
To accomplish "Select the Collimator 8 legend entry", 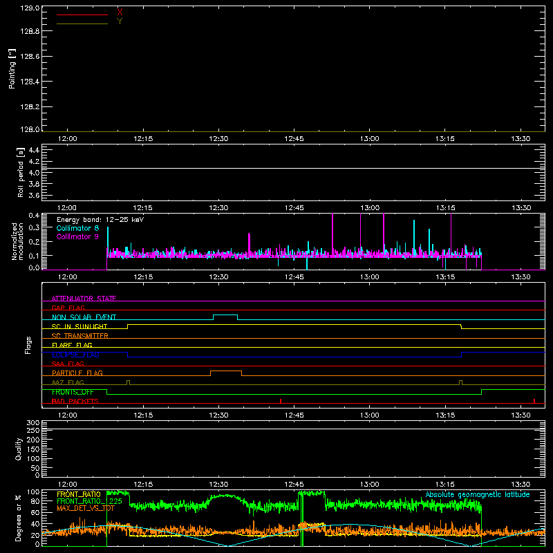I will coord(77,228).
